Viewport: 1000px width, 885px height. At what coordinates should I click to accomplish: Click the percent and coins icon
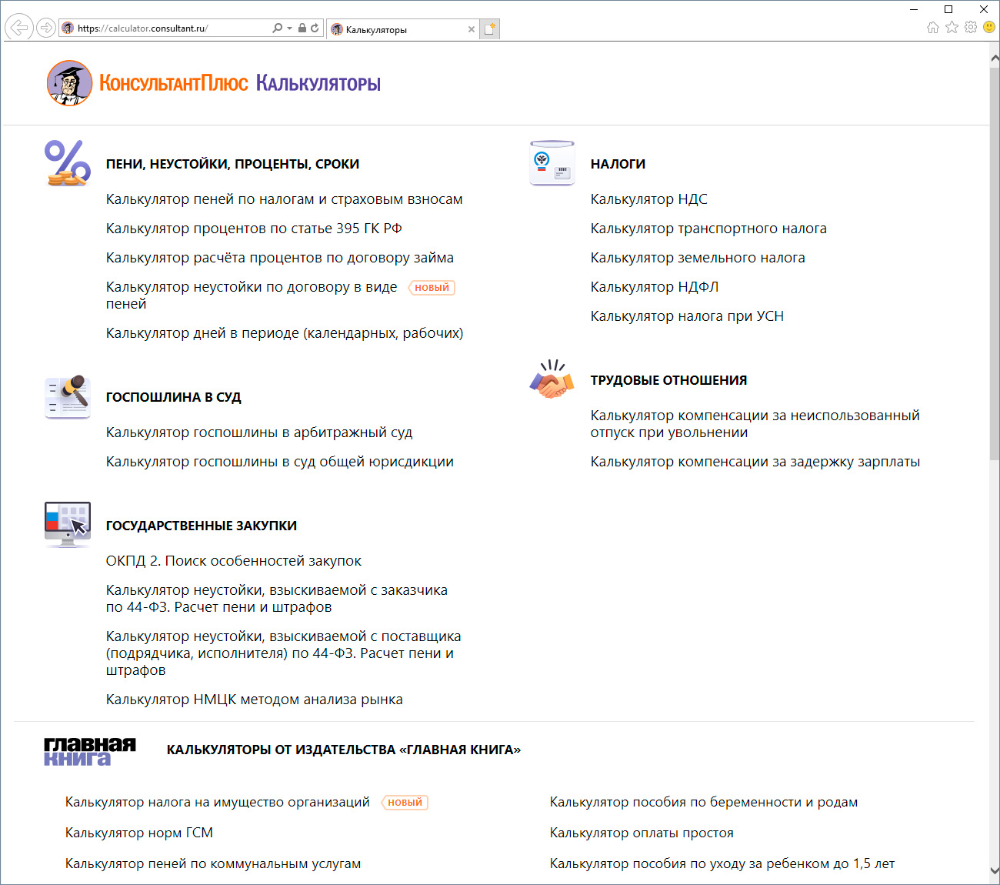[x=68, y=163]
